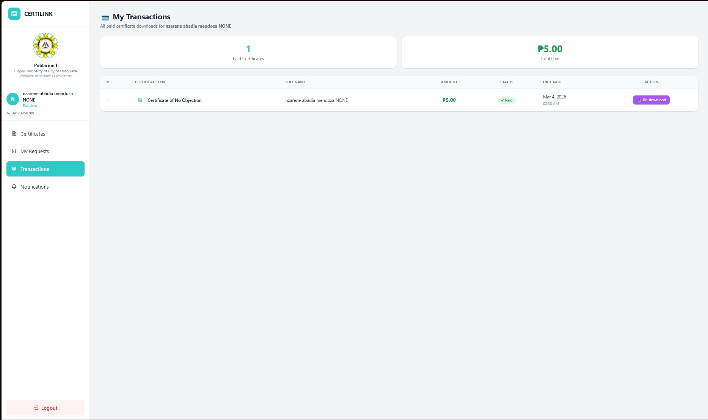The width and height of the screenshot is (708, 420).
Task: Switch to the Notifications section
Action: coord(35,187)
